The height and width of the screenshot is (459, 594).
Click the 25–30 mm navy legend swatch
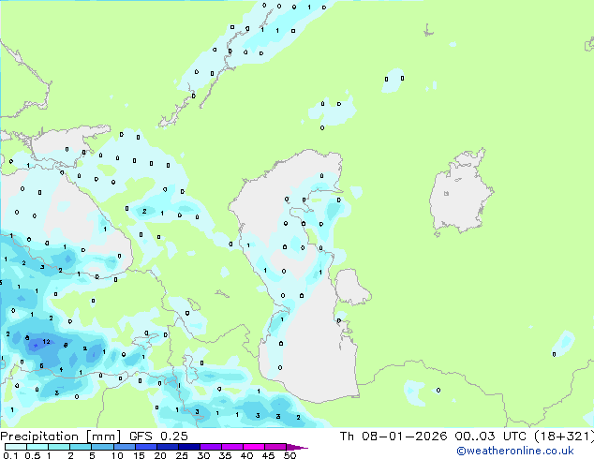(188, 447)
